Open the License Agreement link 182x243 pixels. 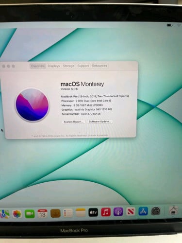pyautogui.click(x=98, y=135)
